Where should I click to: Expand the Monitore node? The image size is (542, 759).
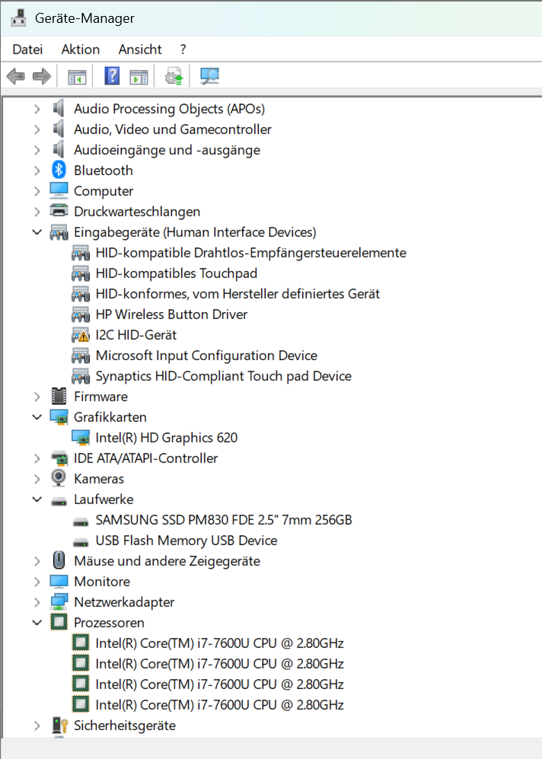click(37, 582)
